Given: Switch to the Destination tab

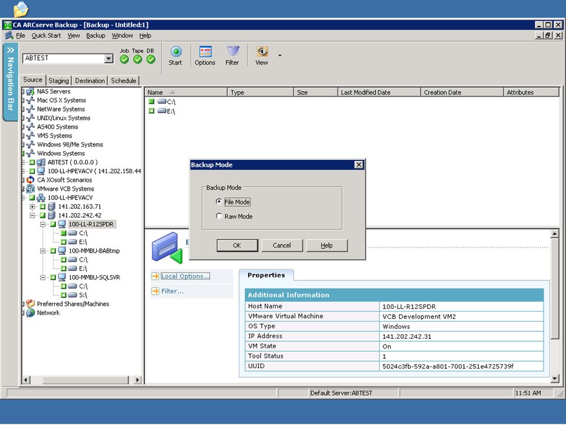Looking at the screenshot, I should coord(90,81).
